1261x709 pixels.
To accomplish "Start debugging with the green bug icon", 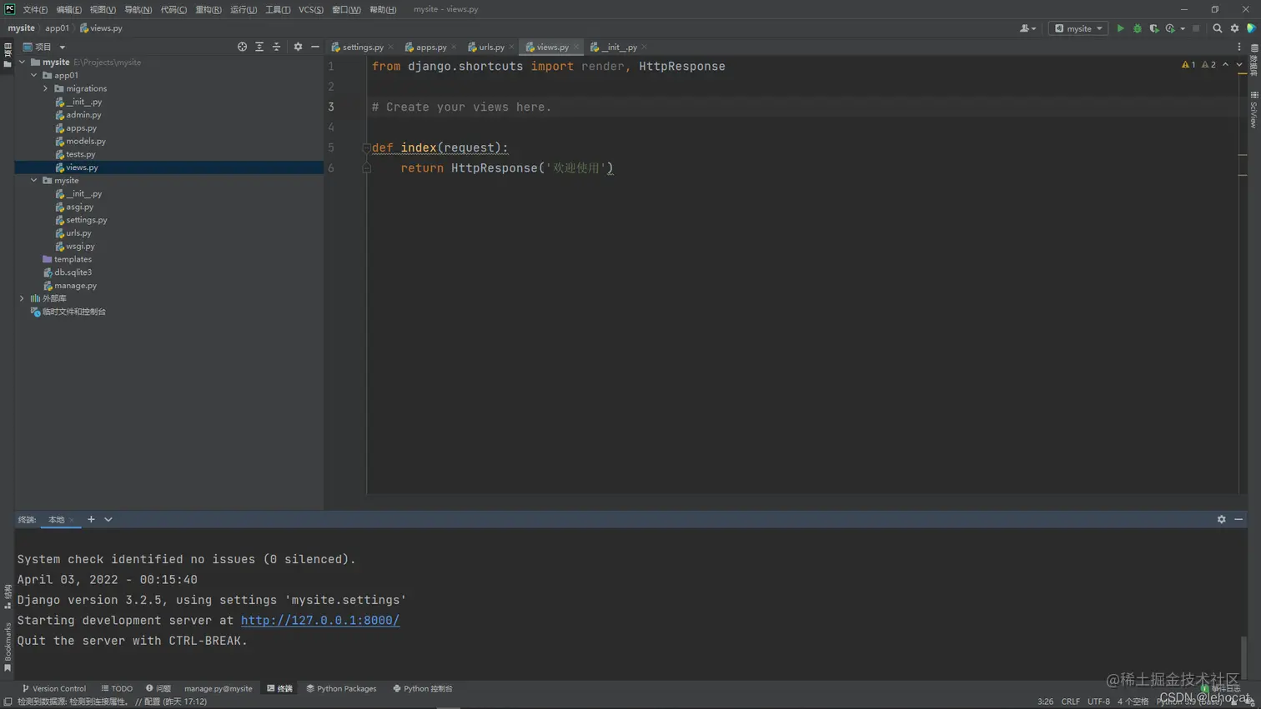I will click(1137, 28).
